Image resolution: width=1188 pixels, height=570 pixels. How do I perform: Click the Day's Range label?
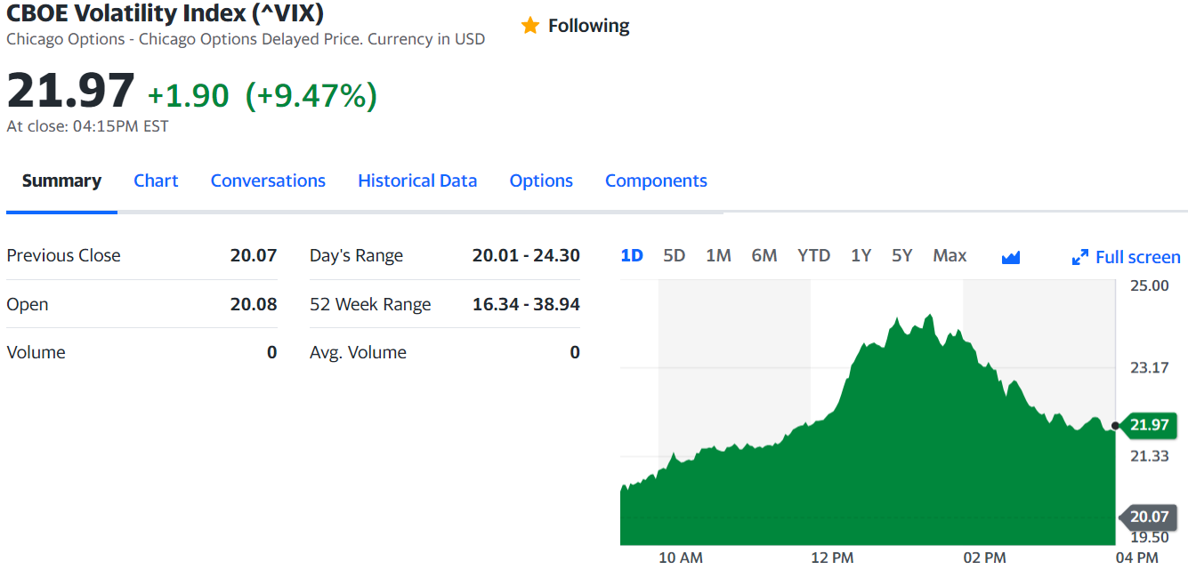point(356,255)
